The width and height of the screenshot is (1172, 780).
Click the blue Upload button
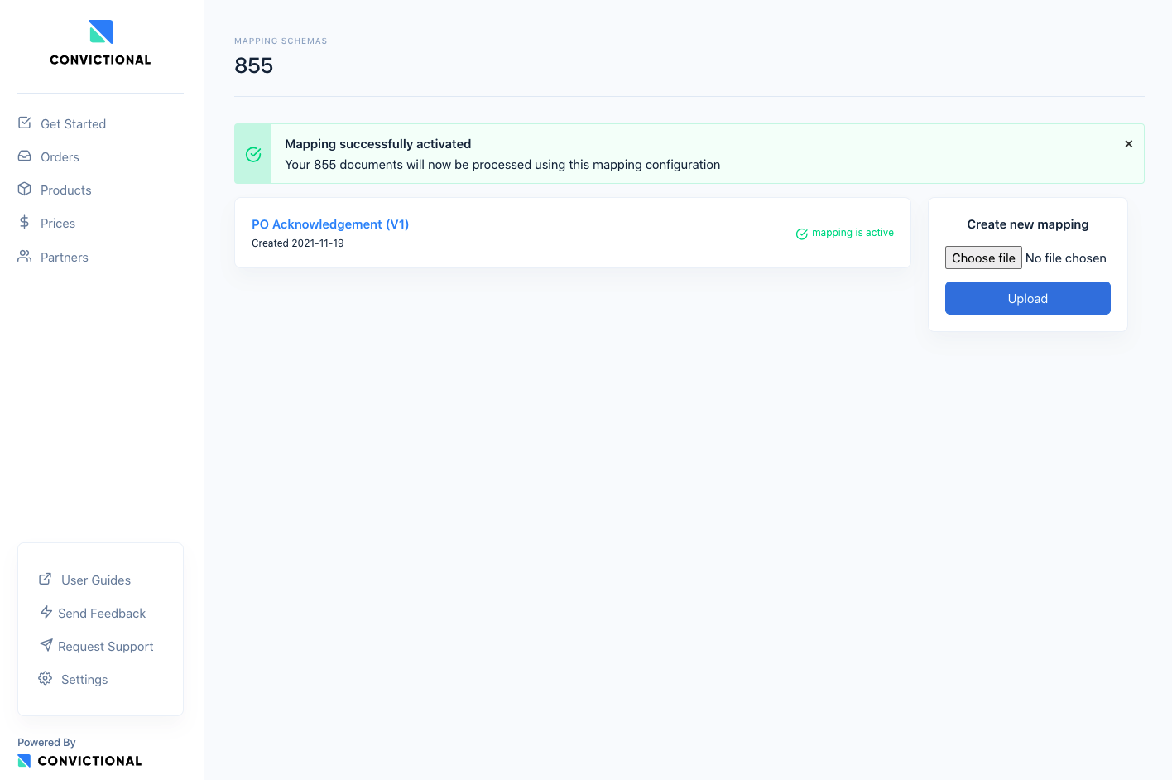(x=1028, y=298)
